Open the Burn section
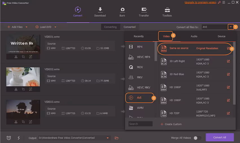The image size is (240, 143). (122, 12)
